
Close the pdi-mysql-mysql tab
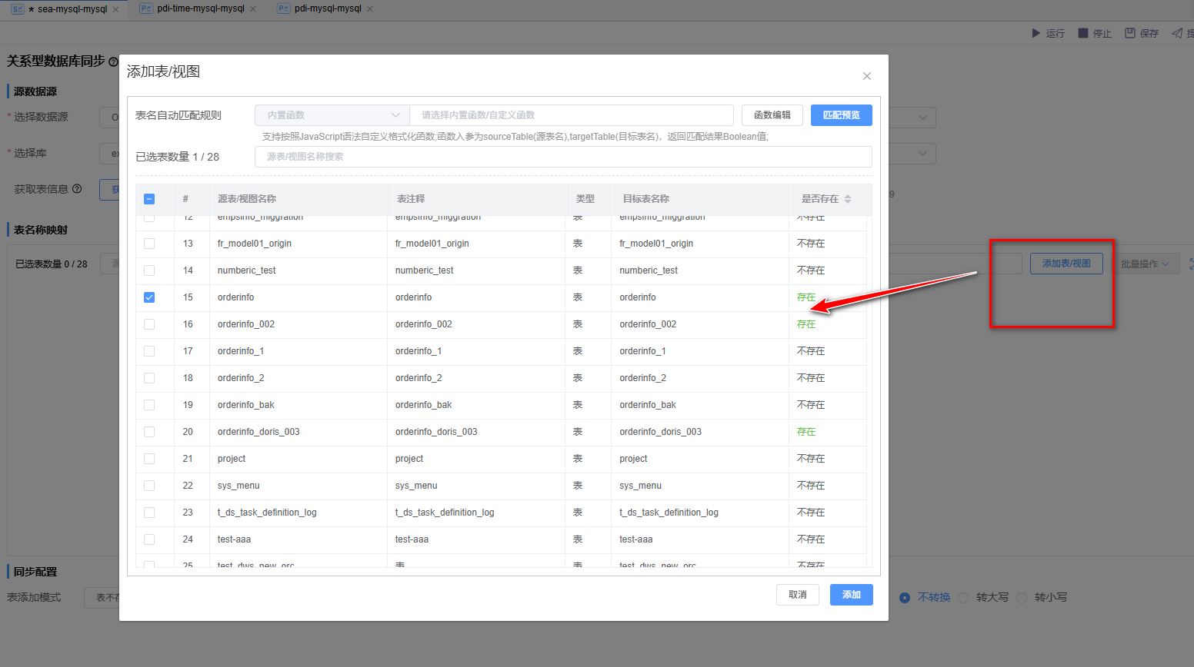[x=370, y=9]
